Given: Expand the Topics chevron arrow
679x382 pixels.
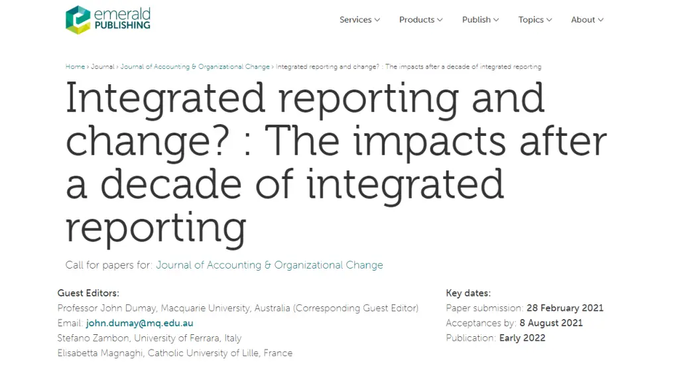Looking at the screenshot, I should point(549,20).
